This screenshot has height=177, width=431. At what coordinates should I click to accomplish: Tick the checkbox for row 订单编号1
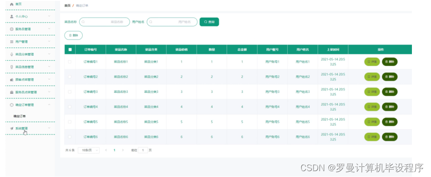pyautogui.click(x=70, y=62)
